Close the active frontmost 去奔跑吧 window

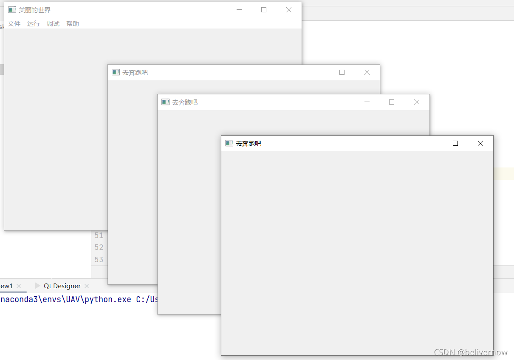tap(480, 143)
